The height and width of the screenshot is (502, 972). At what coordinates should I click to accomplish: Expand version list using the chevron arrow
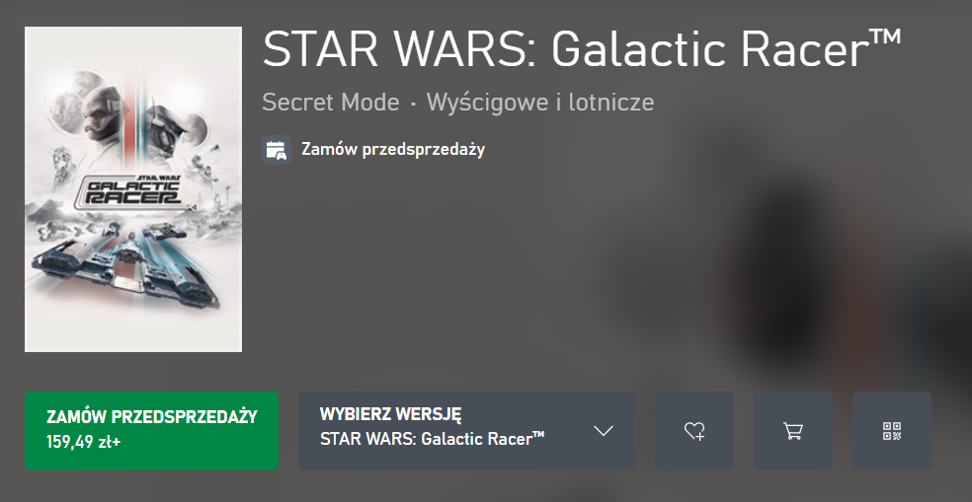click(604, 431)
